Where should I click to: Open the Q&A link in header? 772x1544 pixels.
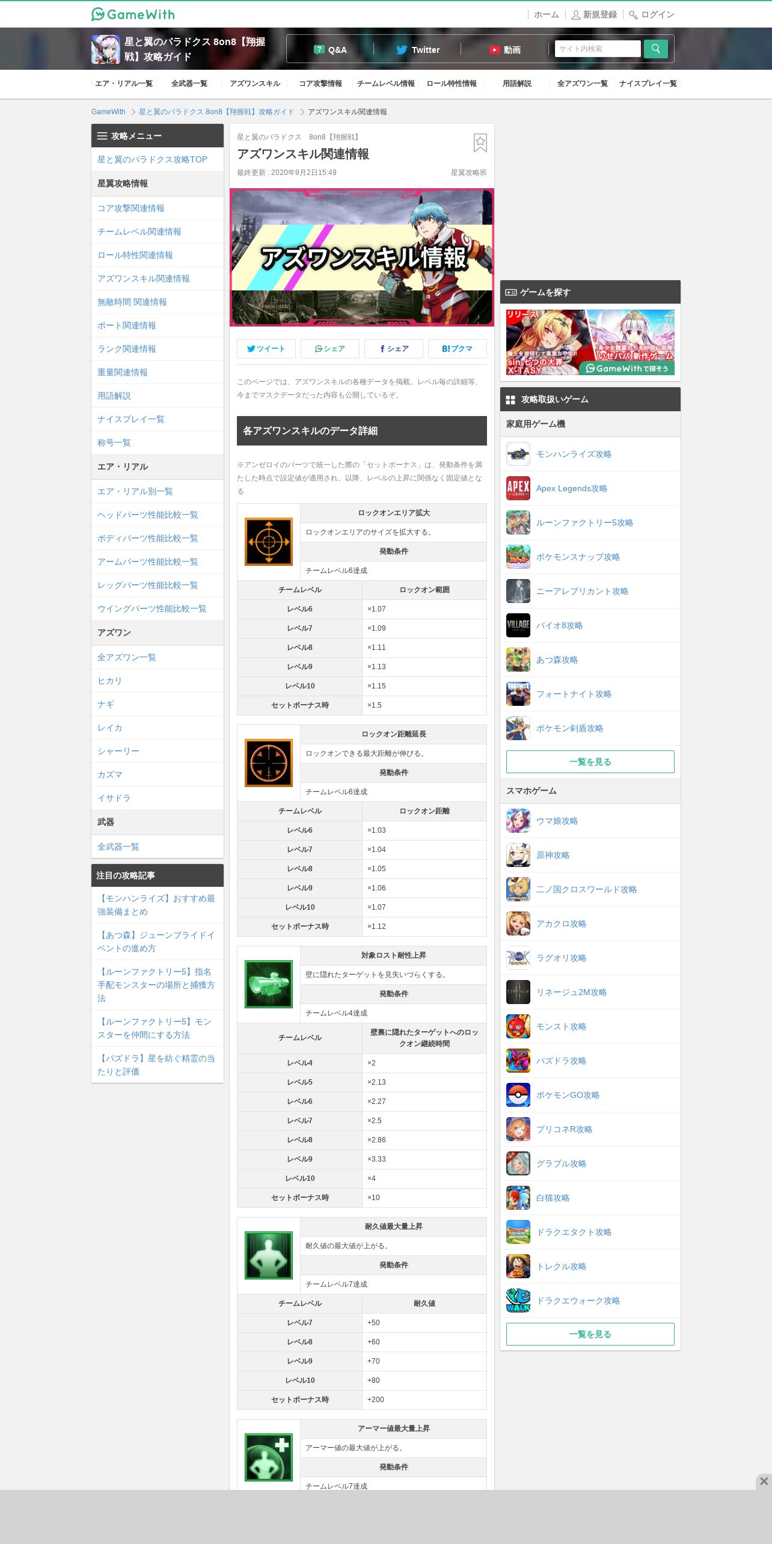coord(330,50)
